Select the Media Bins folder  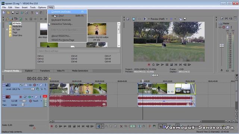[x=17, y=26]
